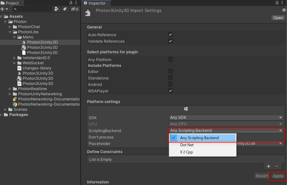Viewport: 287px width, 185px height.
Task: Click the Project panel lock icon
Action: 71,3
